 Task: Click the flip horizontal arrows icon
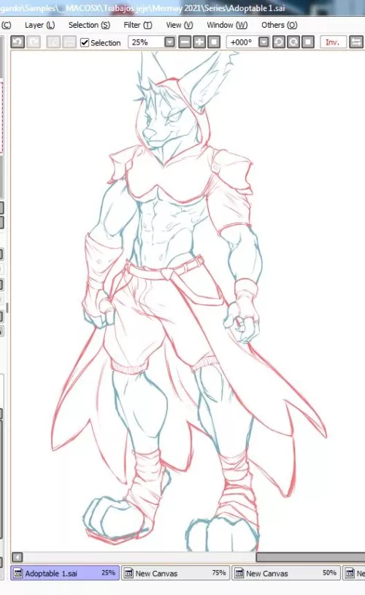356,42
